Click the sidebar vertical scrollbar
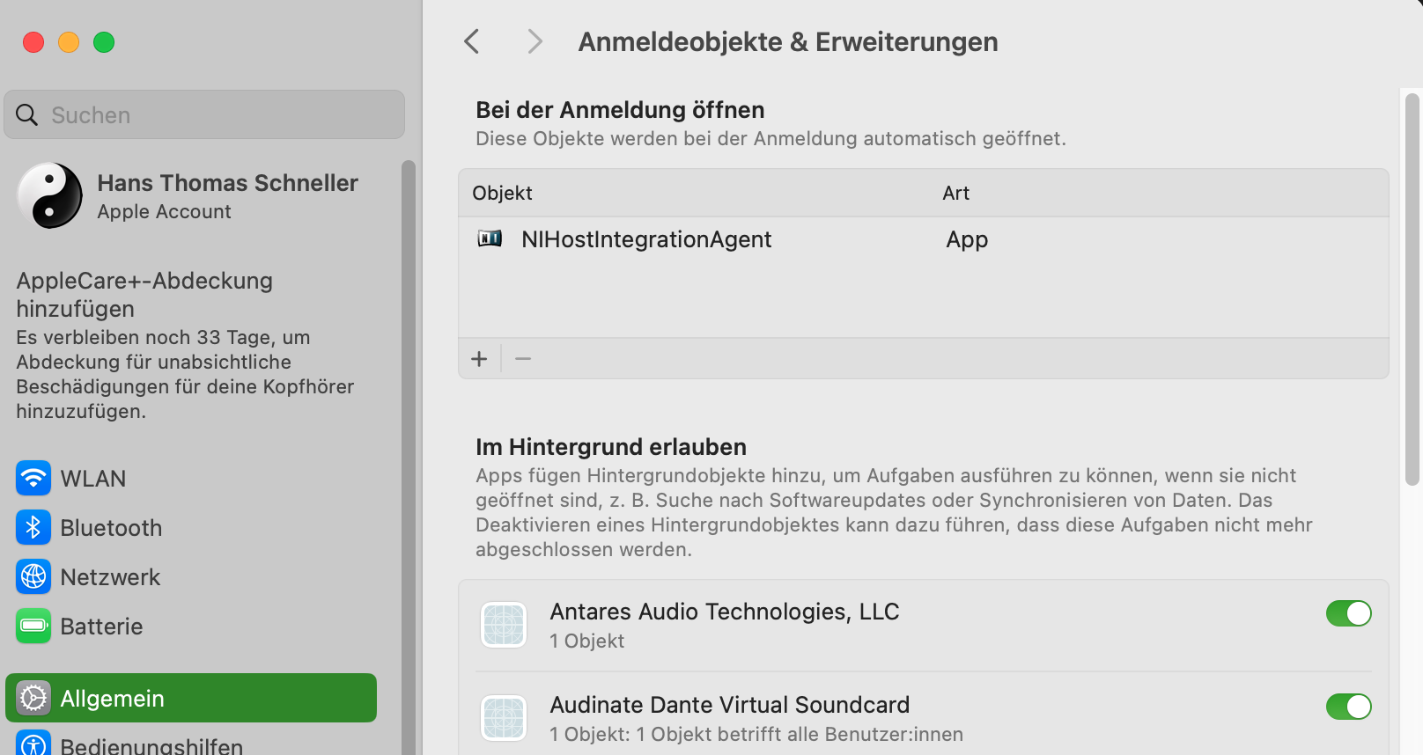1423x755 pixels. [x=409, y=457]
